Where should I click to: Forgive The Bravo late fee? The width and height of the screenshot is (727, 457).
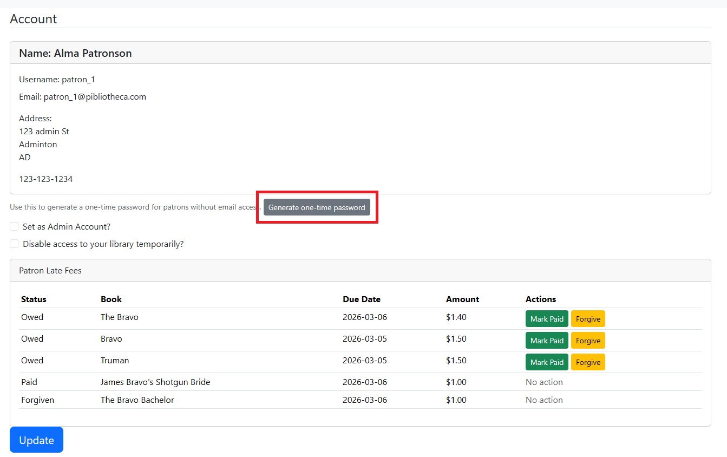(588, 319)
